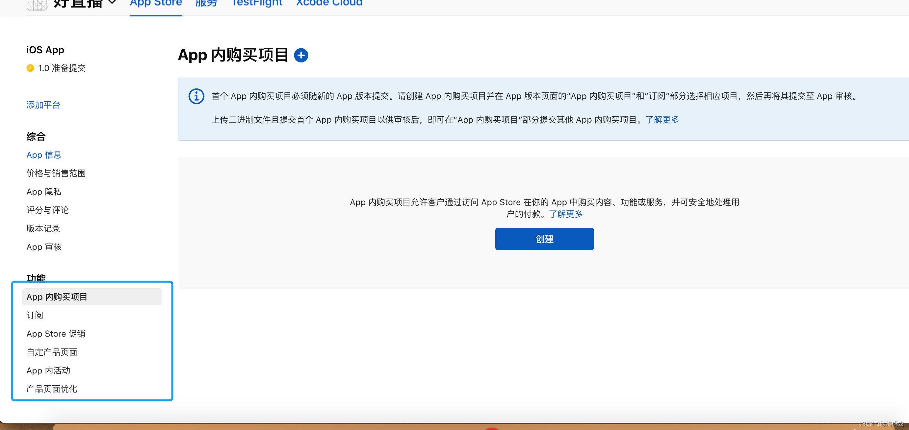
Task: Click the info icon in the notice banner
Action: (196, 96)
